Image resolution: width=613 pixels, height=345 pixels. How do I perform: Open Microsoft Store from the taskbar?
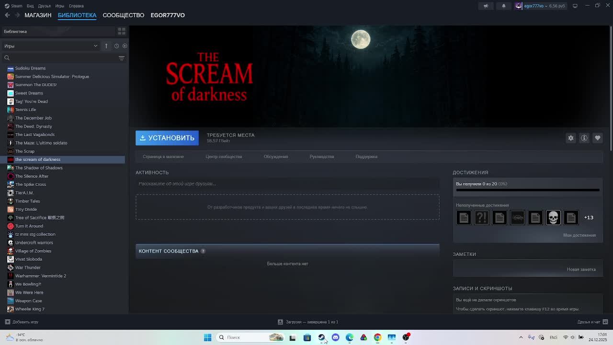[x=307, y=337]
